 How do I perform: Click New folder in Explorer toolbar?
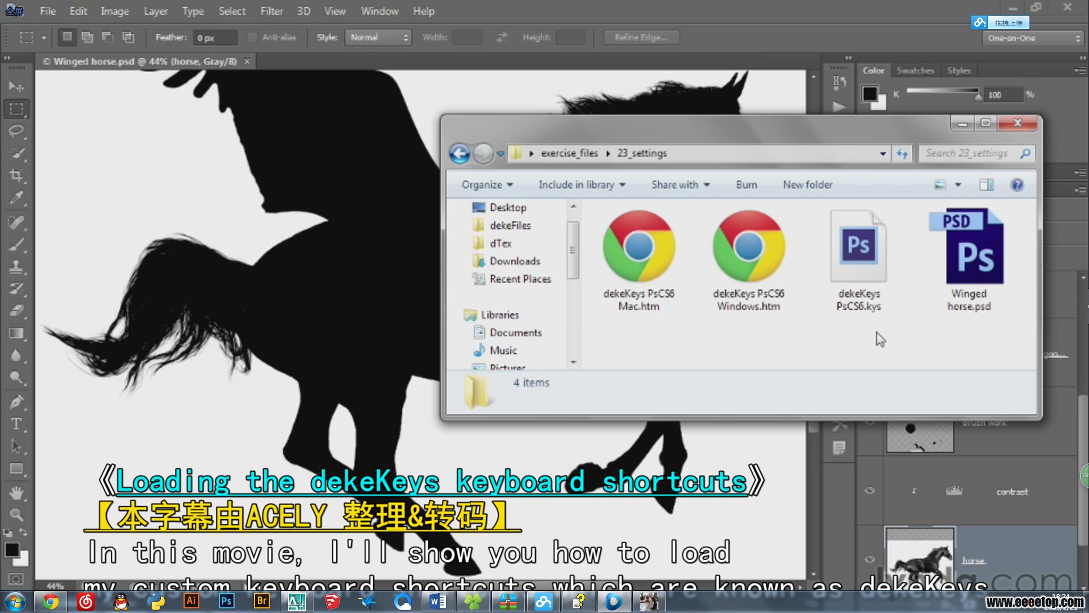tap(807, 185)
